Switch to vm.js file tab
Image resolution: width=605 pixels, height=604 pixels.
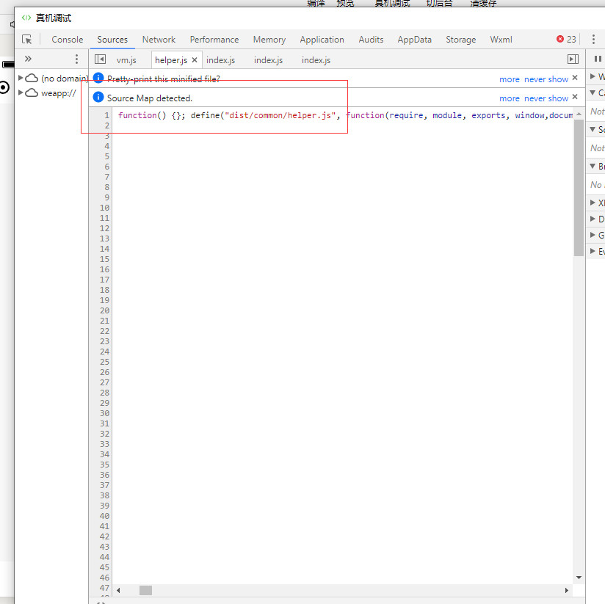tap(126, 60)
